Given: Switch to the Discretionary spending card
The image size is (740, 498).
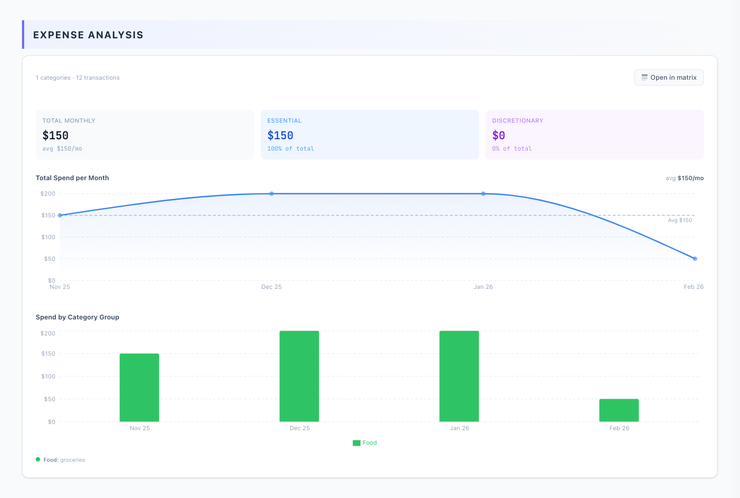Looking at the screenshot, I should click(594, 134).
